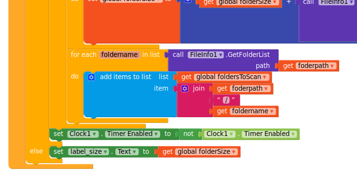Image resolution: width=357 pixels, height=176 pixels.
Task: Open the mutator gear on the join block
Action: click(185, 89)
